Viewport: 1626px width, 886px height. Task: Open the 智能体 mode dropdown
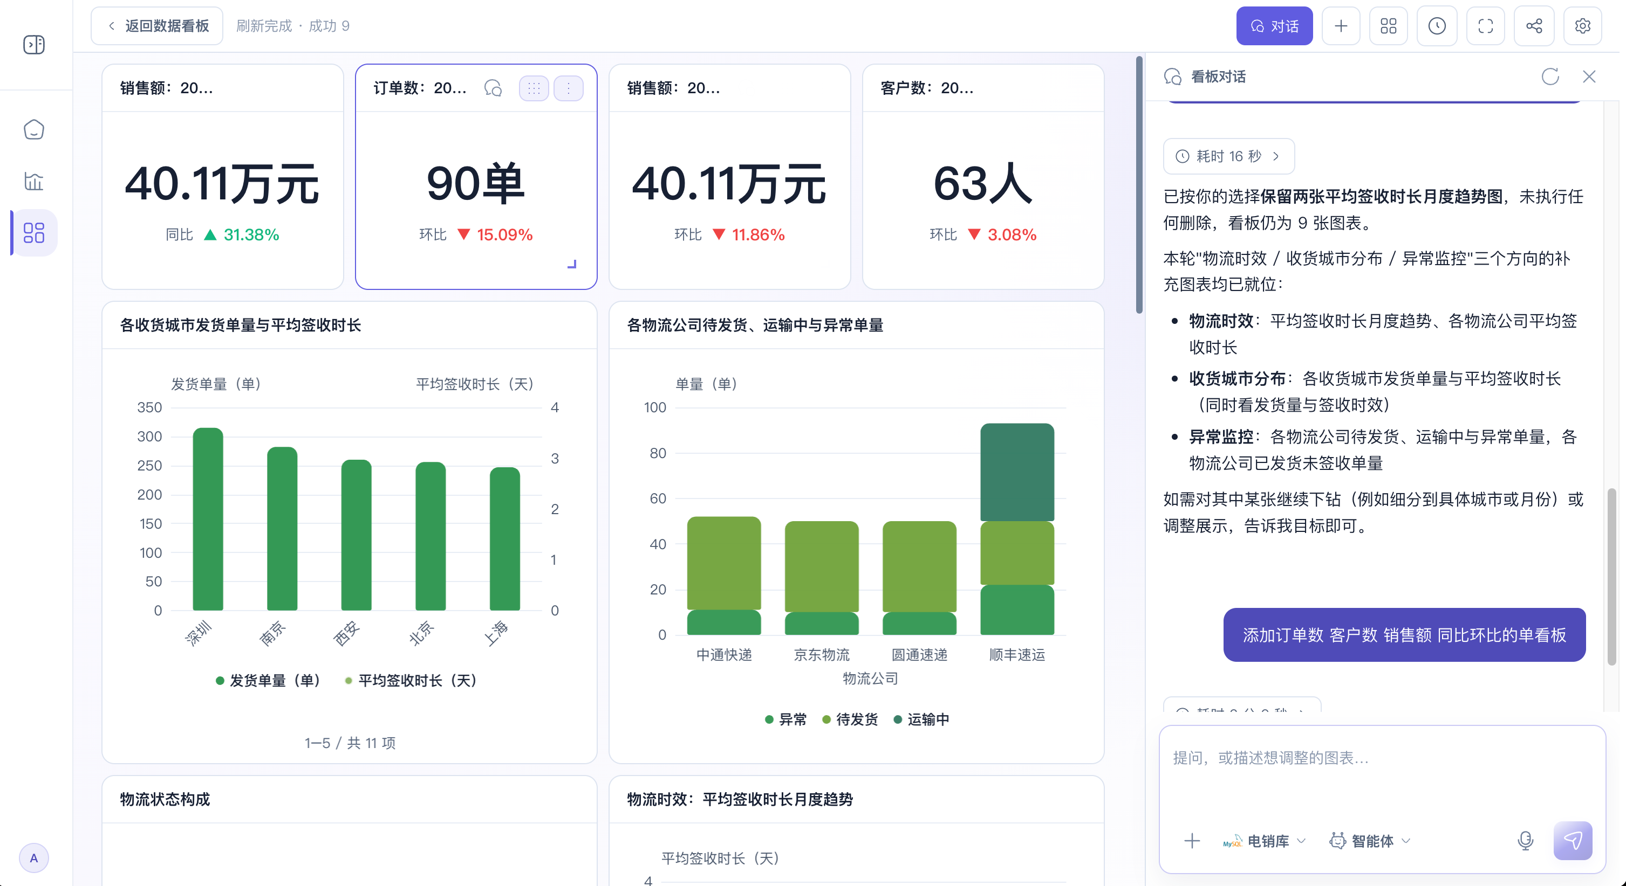1370,841
